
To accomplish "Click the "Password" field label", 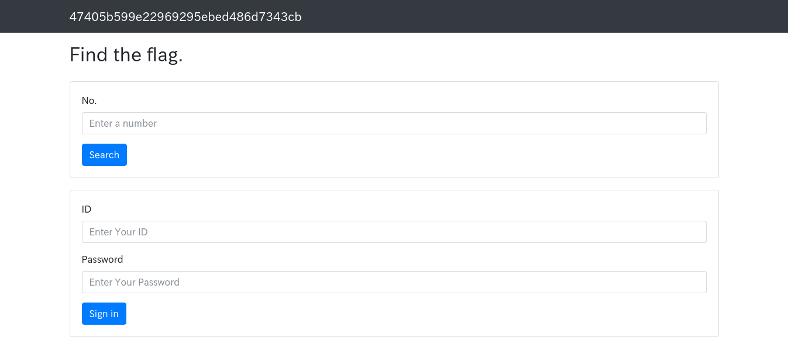I will (x=102, y=259).
